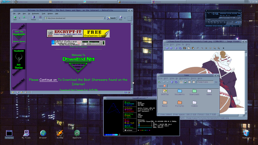Click the up-folder arrow in kane file manager
The height and width of the screenshot is (145, 258).
(x=172, y=82)
